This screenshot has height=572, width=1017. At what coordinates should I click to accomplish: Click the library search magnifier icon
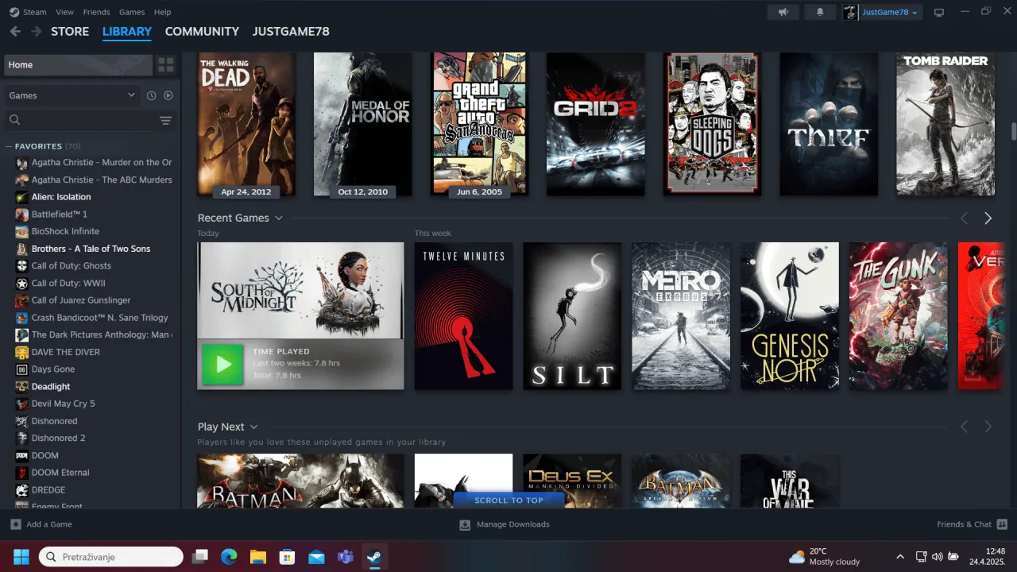click(x=14, y=120)
